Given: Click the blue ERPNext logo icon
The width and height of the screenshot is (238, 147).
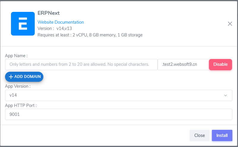Looking at the screenshot, I should [x=23, y=24].
